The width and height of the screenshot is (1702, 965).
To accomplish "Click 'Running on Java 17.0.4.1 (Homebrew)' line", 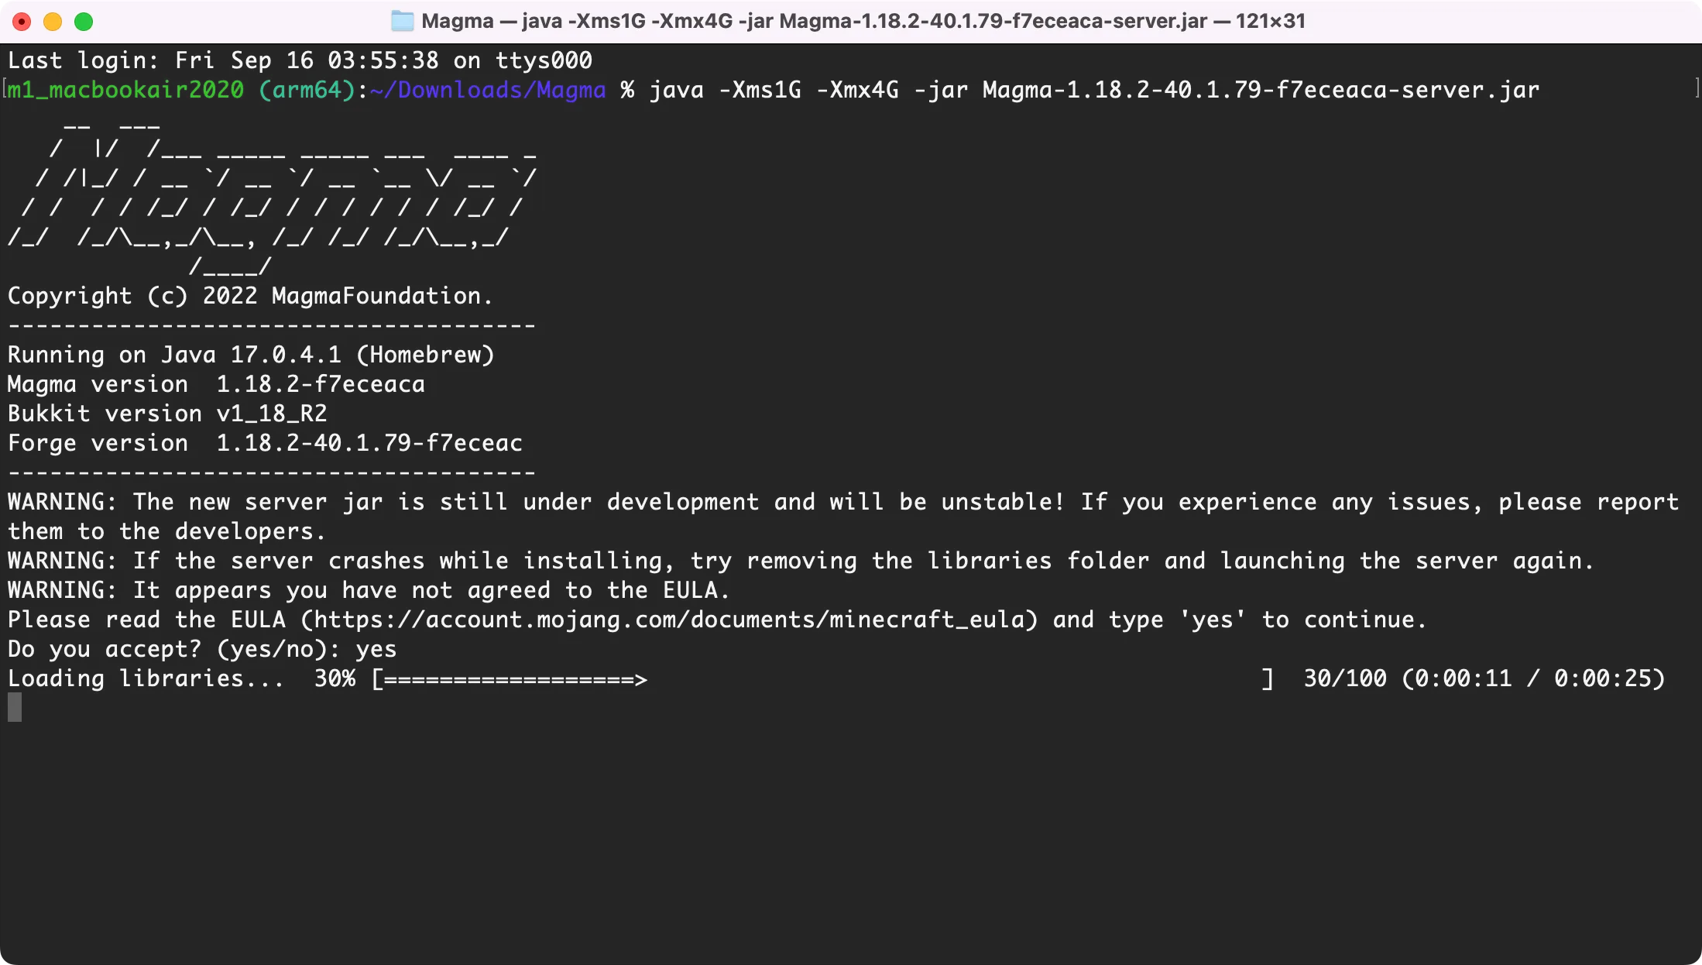I will [251, 355].
